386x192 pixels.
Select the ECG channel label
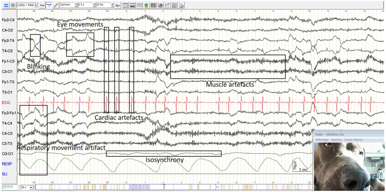point(6,103)
